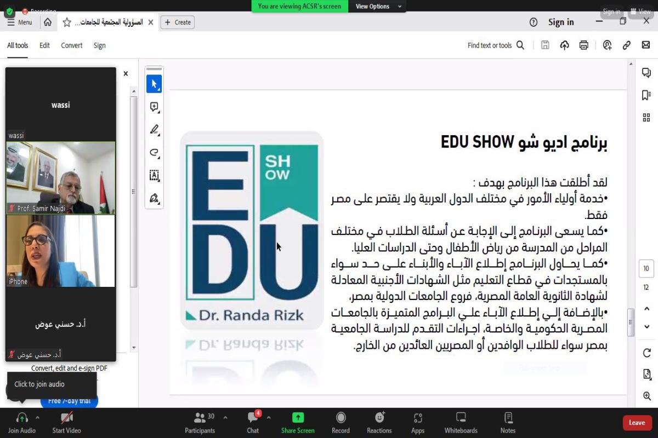Click the share with others person-plus icon

point(607,45)
